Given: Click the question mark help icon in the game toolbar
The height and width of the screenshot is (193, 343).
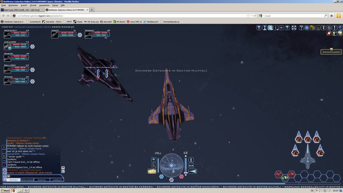Looking at the screenshot, I should pos(301,28).
